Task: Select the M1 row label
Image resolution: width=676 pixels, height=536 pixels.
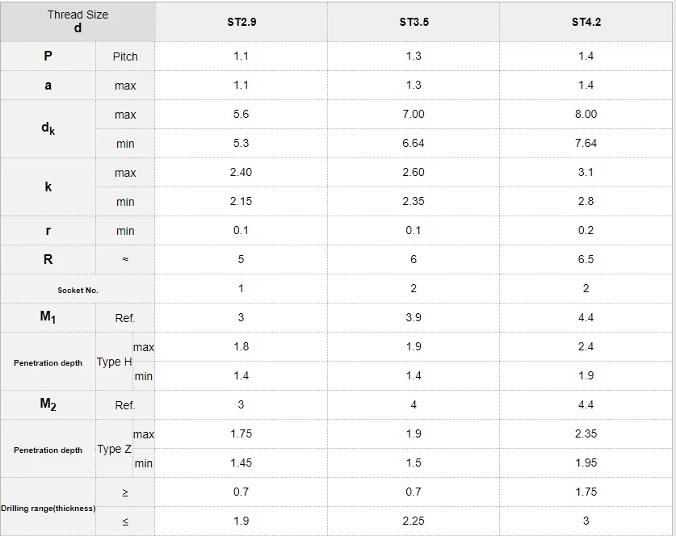Action: click(48, 317)
